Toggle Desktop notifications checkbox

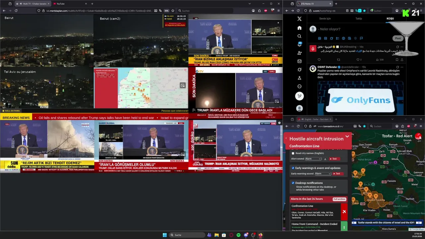[293, 183]
